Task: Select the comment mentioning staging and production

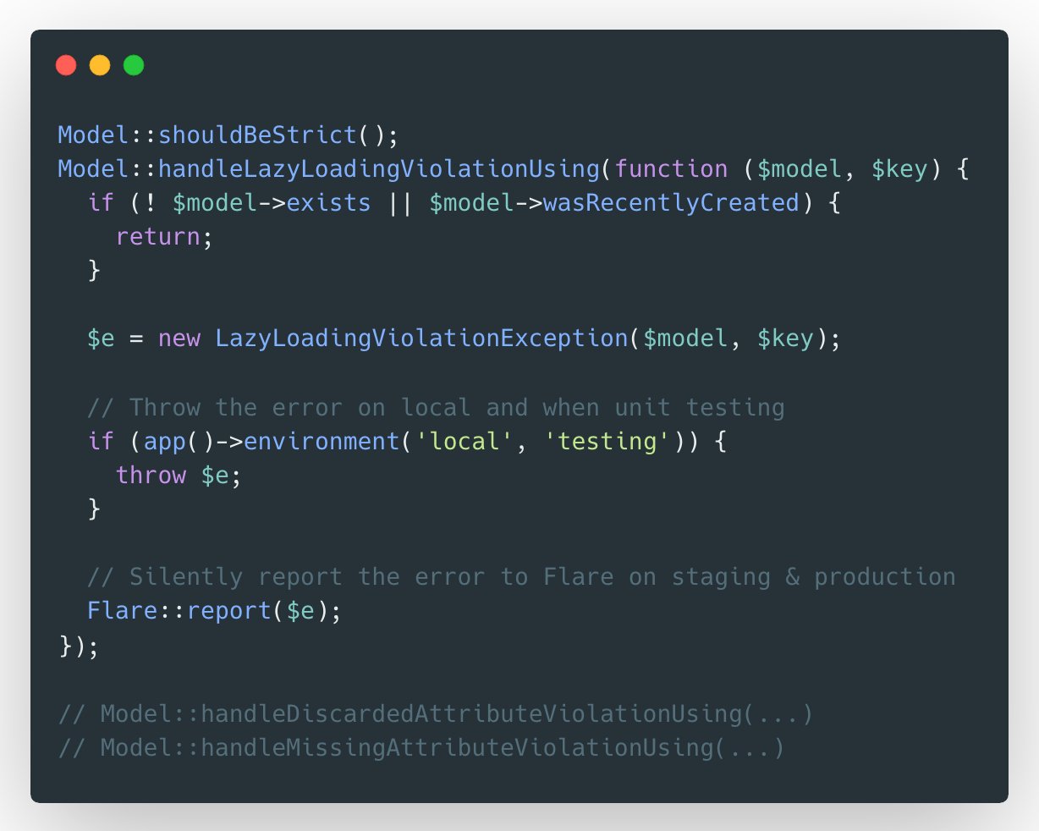Action: [x=520, y=576]
